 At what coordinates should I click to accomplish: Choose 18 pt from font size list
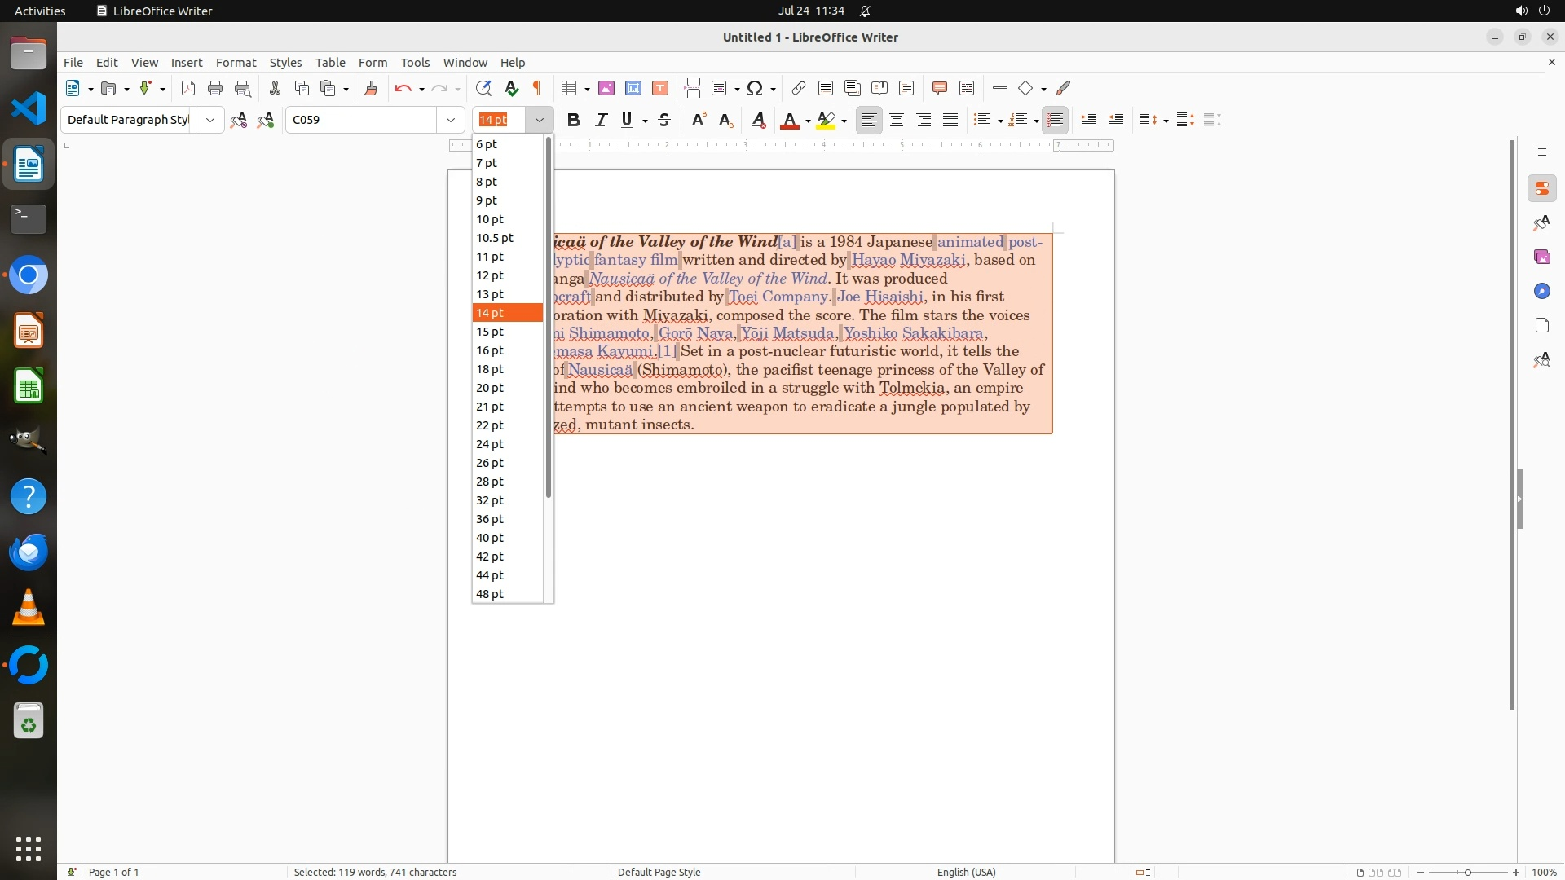click(491, 369)
